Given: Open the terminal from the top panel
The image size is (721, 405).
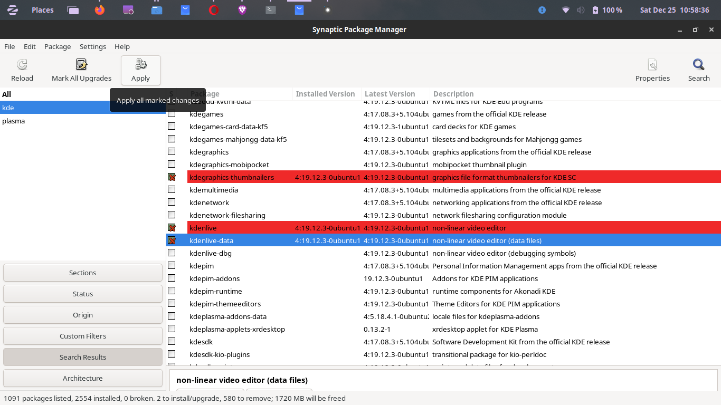Looking at the screenshot, I should click(x=270, y=10).
